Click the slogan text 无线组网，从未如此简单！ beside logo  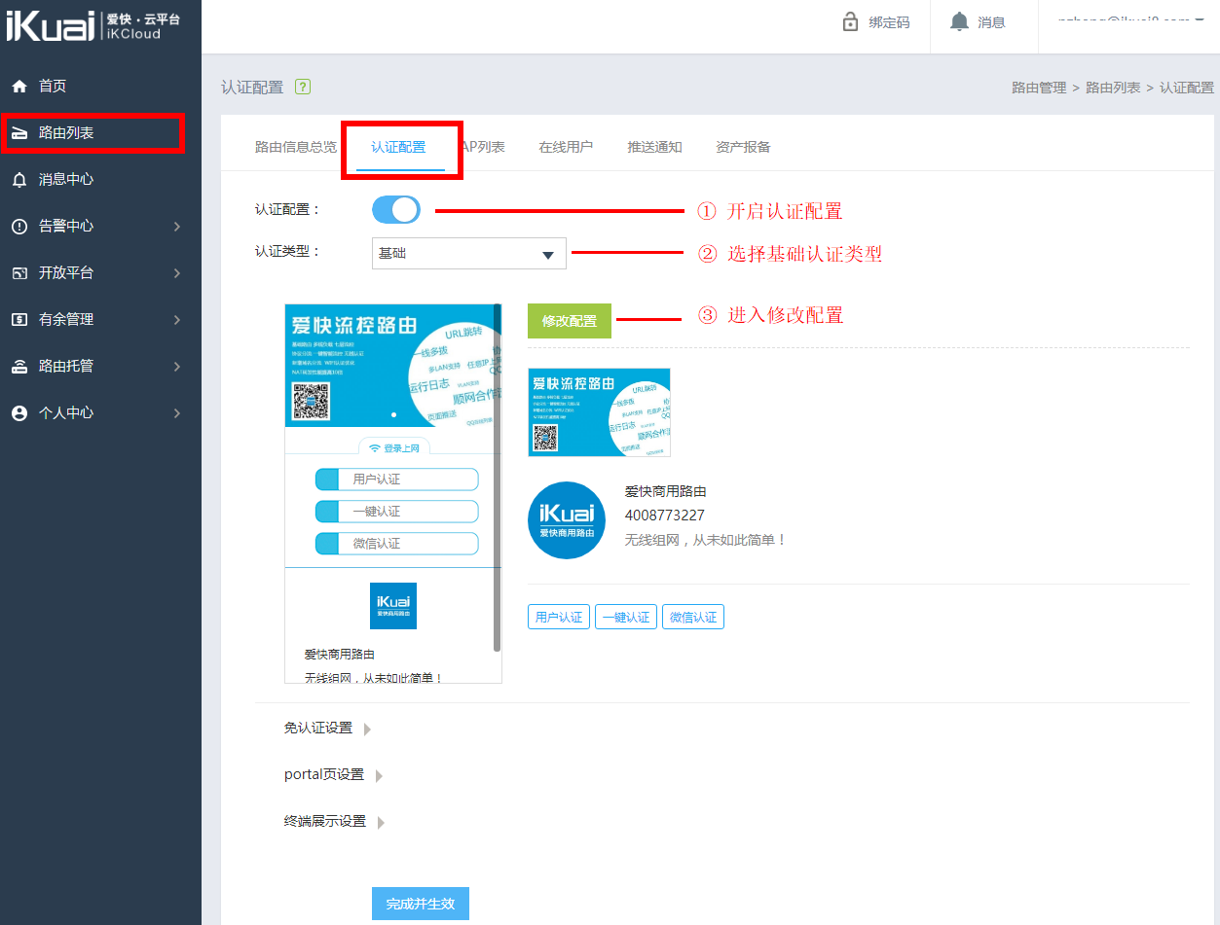(705, 539)
